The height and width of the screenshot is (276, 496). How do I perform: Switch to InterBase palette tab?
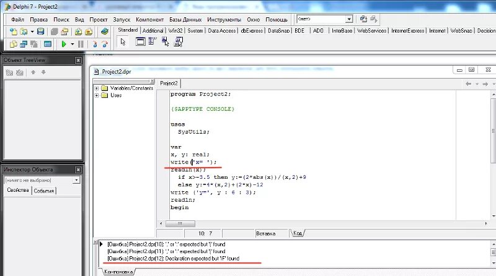pos(342,30)
